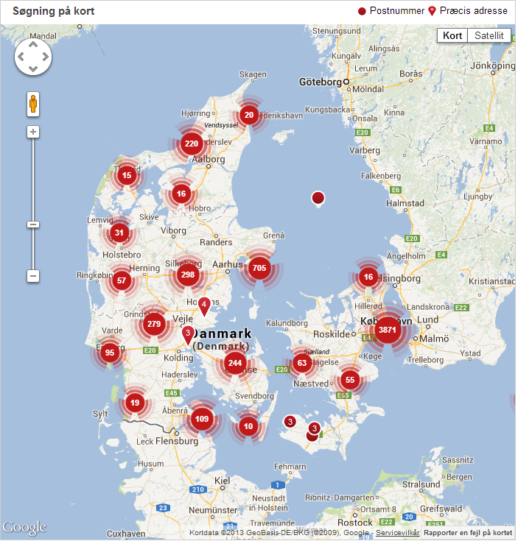Viewport: 518px width, 541px height.
Task: Click the western 3 marker on Lolland
Action: pos(290,421)
